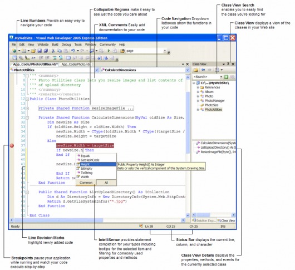Collapse the CalculateDimensions function on line 31
Viewport: 295px width, 270px height.
[27, 118]
